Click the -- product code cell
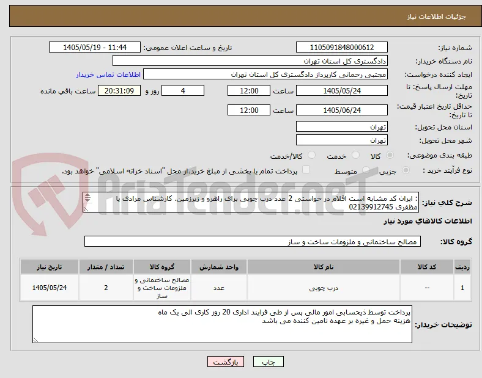This screenshot has width=482, height=378. click(x=427, y=288)
